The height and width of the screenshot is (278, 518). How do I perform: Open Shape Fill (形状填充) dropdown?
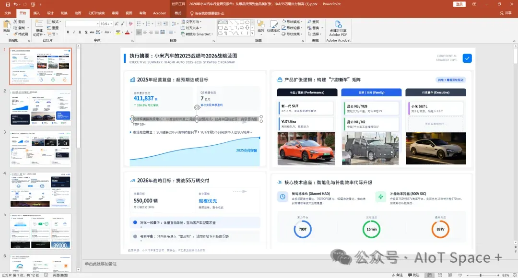coord(293,22)
